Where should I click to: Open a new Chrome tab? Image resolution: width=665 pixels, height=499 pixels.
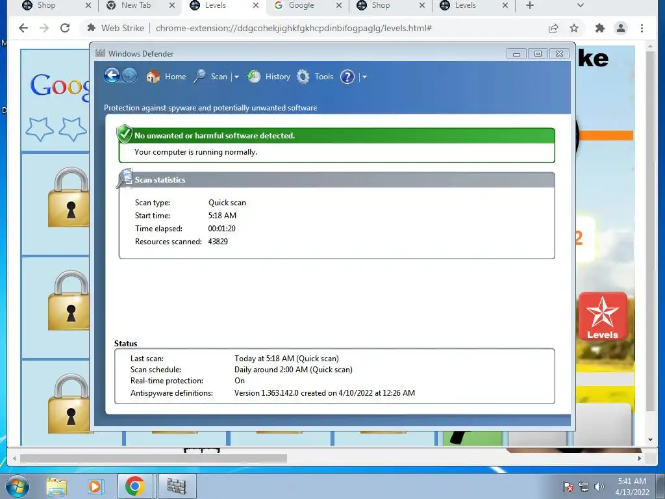pos(530,5)
